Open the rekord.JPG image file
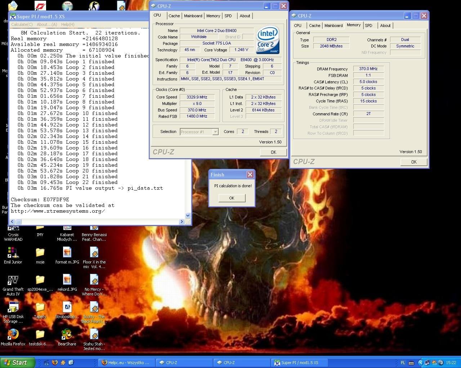The width and height of the screenshot is (461, 368). click(67, 283)
